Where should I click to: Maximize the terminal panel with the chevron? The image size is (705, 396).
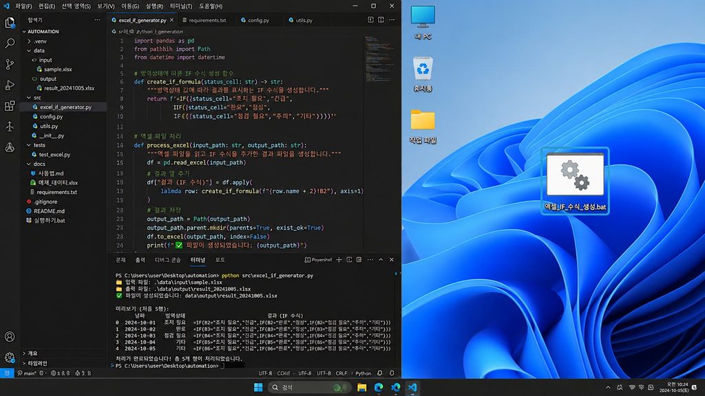click(x=381, y=260)
